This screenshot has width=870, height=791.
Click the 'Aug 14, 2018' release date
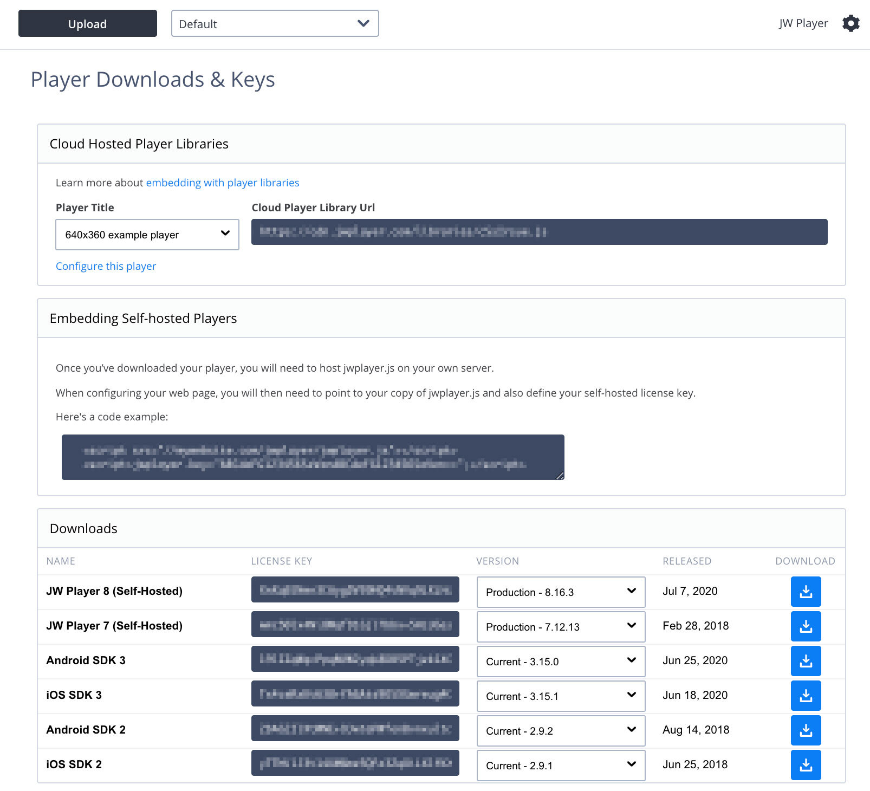pos(696,730)
